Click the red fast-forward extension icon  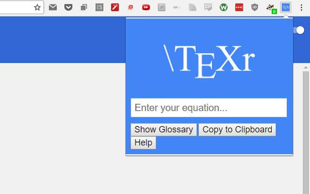pyautogui.click(x=146, y=8)
